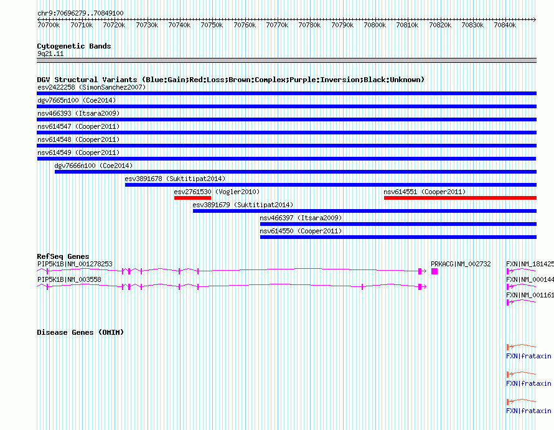Click the 70780k ruler position label
The image size is (554, 430).
309,25
